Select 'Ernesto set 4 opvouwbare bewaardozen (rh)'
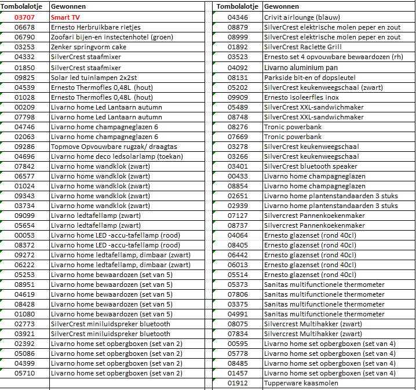 click(334, 57)
